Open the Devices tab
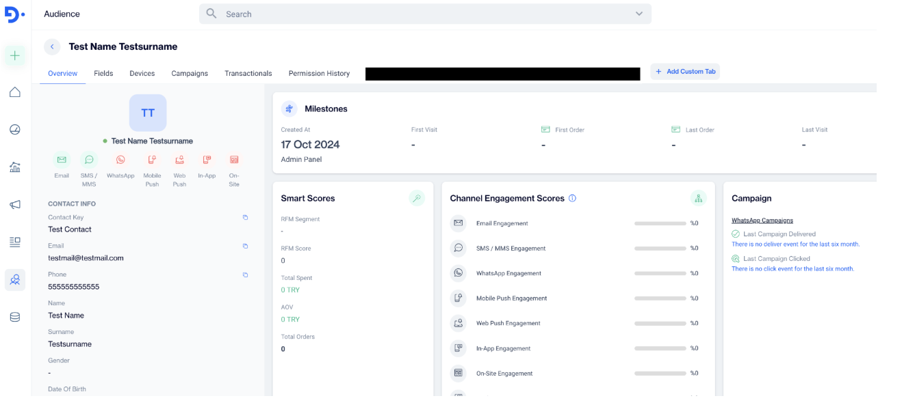 tap(142, 73)
